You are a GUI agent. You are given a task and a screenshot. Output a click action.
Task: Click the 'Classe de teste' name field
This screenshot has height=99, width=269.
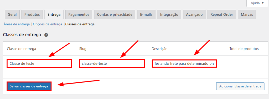[39, 63]
